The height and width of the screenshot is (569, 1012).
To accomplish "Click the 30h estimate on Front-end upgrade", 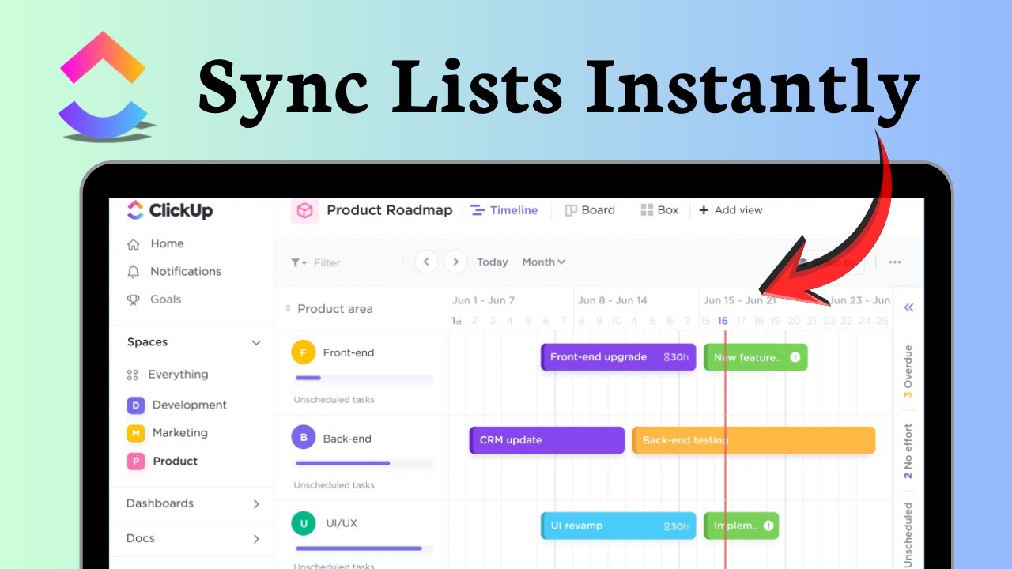I will 676,357.
